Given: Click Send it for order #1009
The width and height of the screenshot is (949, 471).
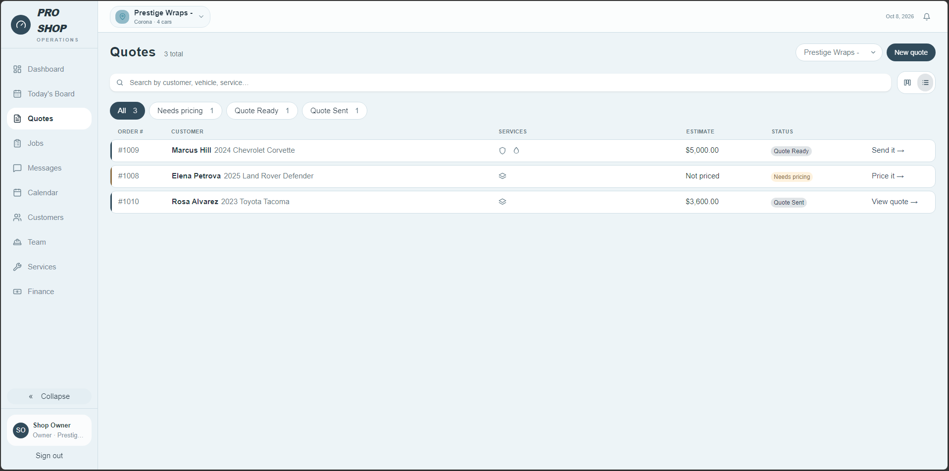Looking at the screenshot, I should (x=888, y=150).
